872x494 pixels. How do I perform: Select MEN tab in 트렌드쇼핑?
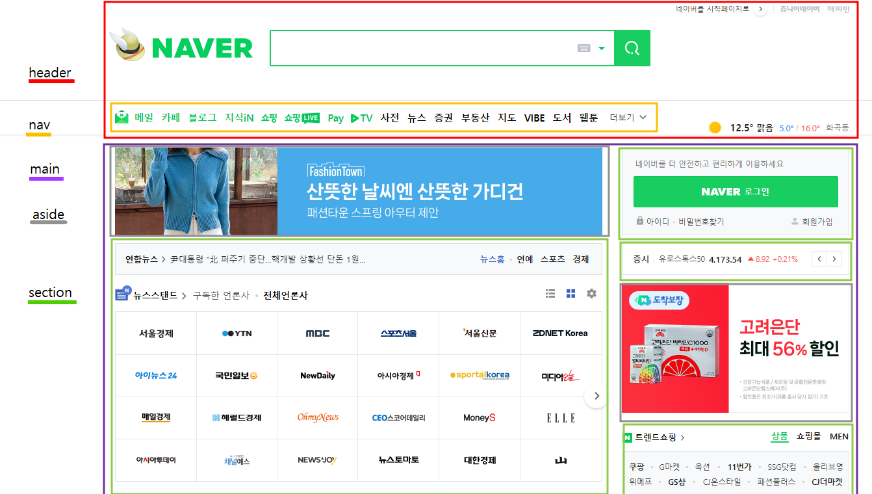(x=839, y=436)
